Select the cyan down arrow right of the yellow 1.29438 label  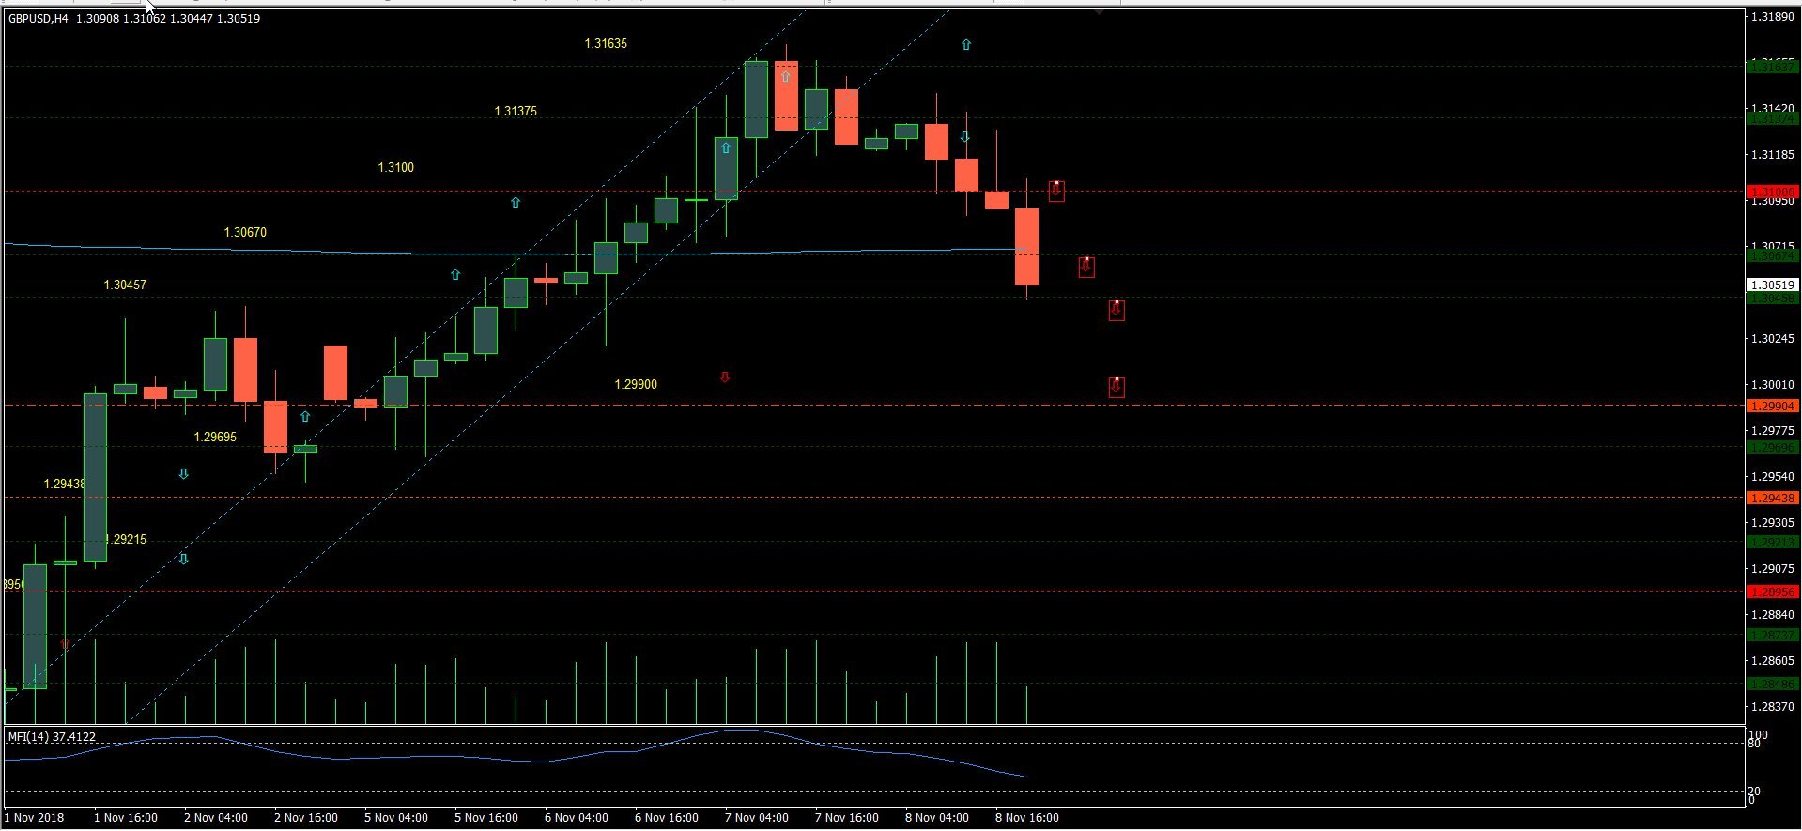point(184,474)
